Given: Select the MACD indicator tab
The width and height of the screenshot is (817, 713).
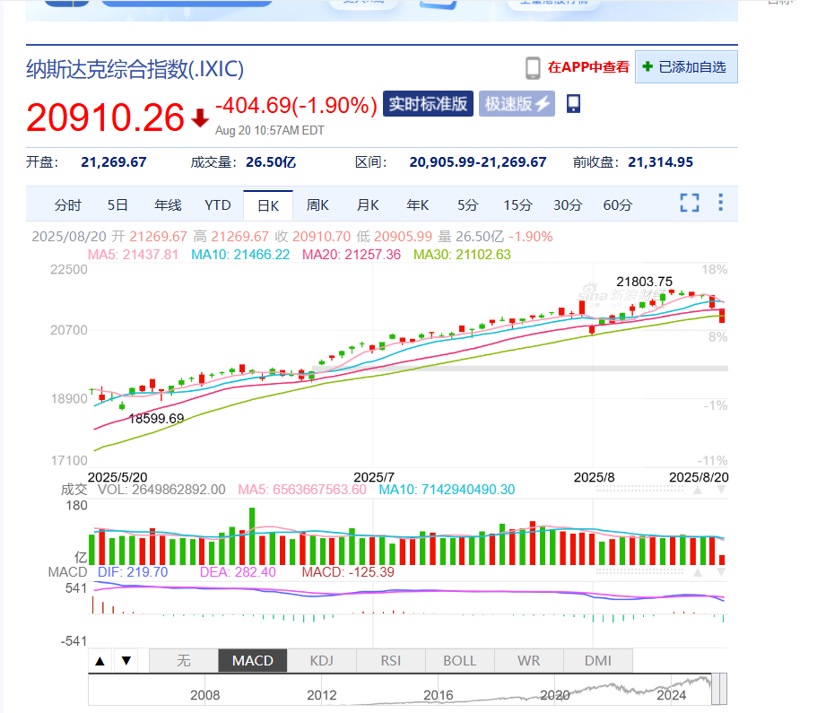Looking at the screenshot, I should (x=253, y=661).
